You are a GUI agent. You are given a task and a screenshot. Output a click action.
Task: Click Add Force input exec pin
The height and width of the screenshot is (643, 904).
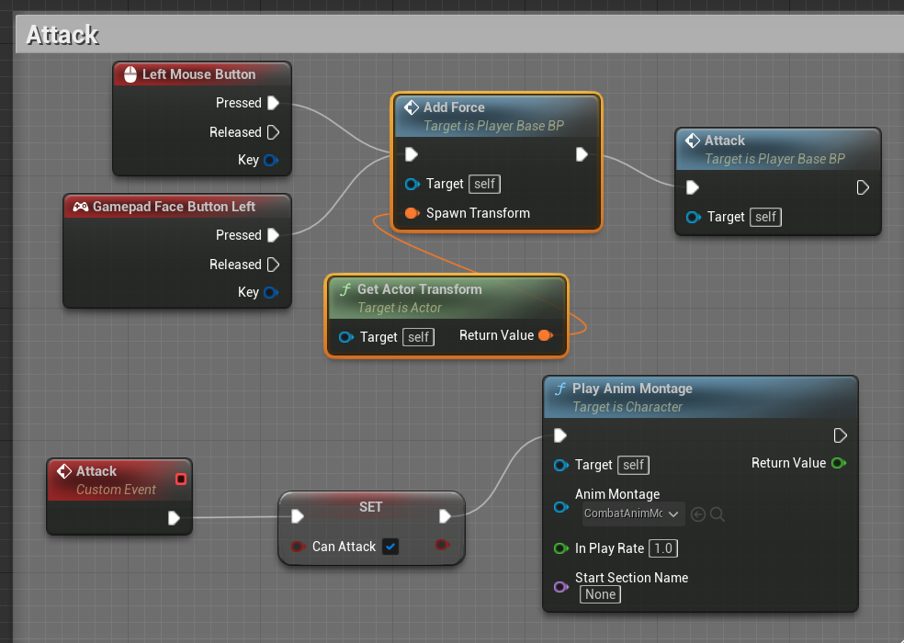tap(411, 154)
